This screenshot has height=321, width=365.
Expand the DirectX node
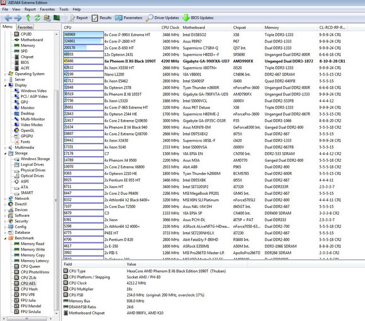pyautogui.click(x=6, y=204)
